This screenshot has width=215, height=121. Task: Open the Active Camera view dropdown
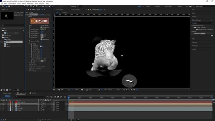pyautogui.click(x=109, y=90)
